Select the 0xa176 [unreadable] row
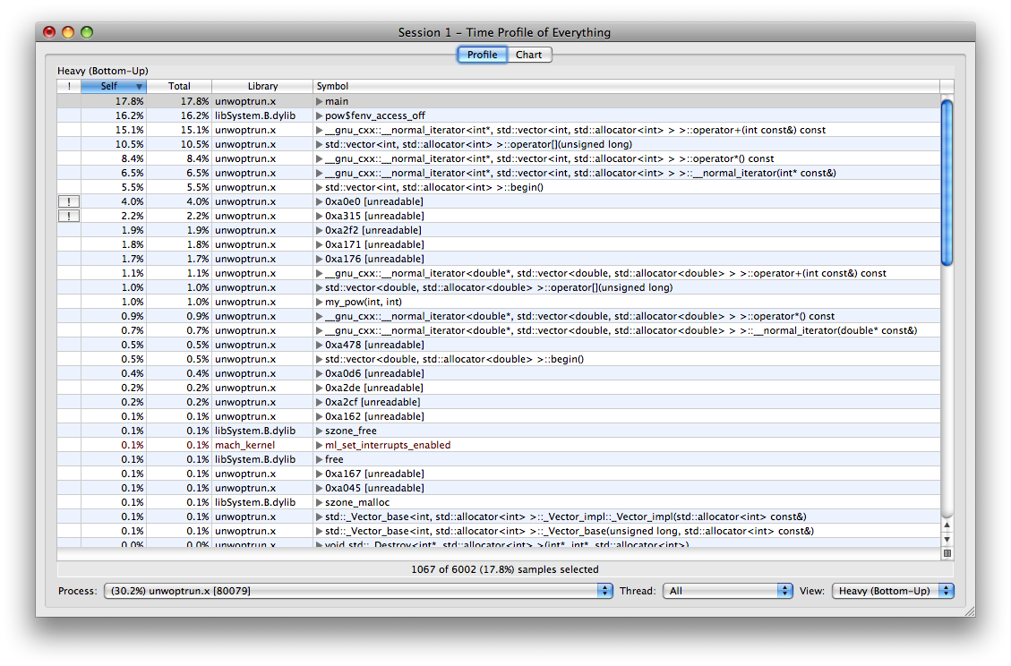This screenshot has width=1011, height=666. [499, 260]
